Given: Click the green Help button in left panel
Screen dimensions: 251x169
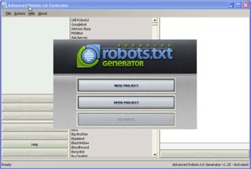Looking at the screenshot, I should [x=35, y=145].
